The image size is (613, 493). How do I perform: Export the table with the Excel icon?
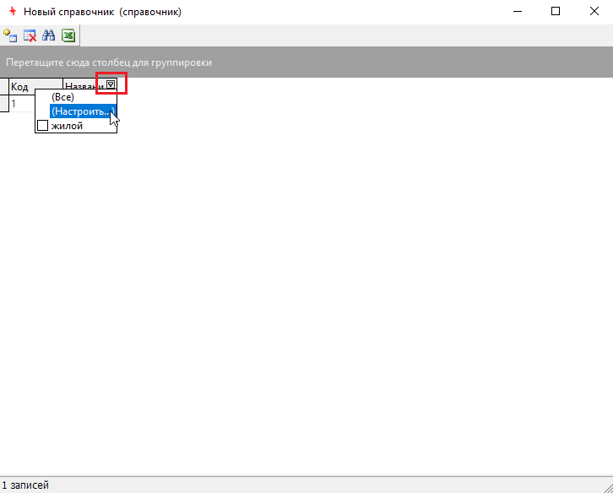point(68,35)
